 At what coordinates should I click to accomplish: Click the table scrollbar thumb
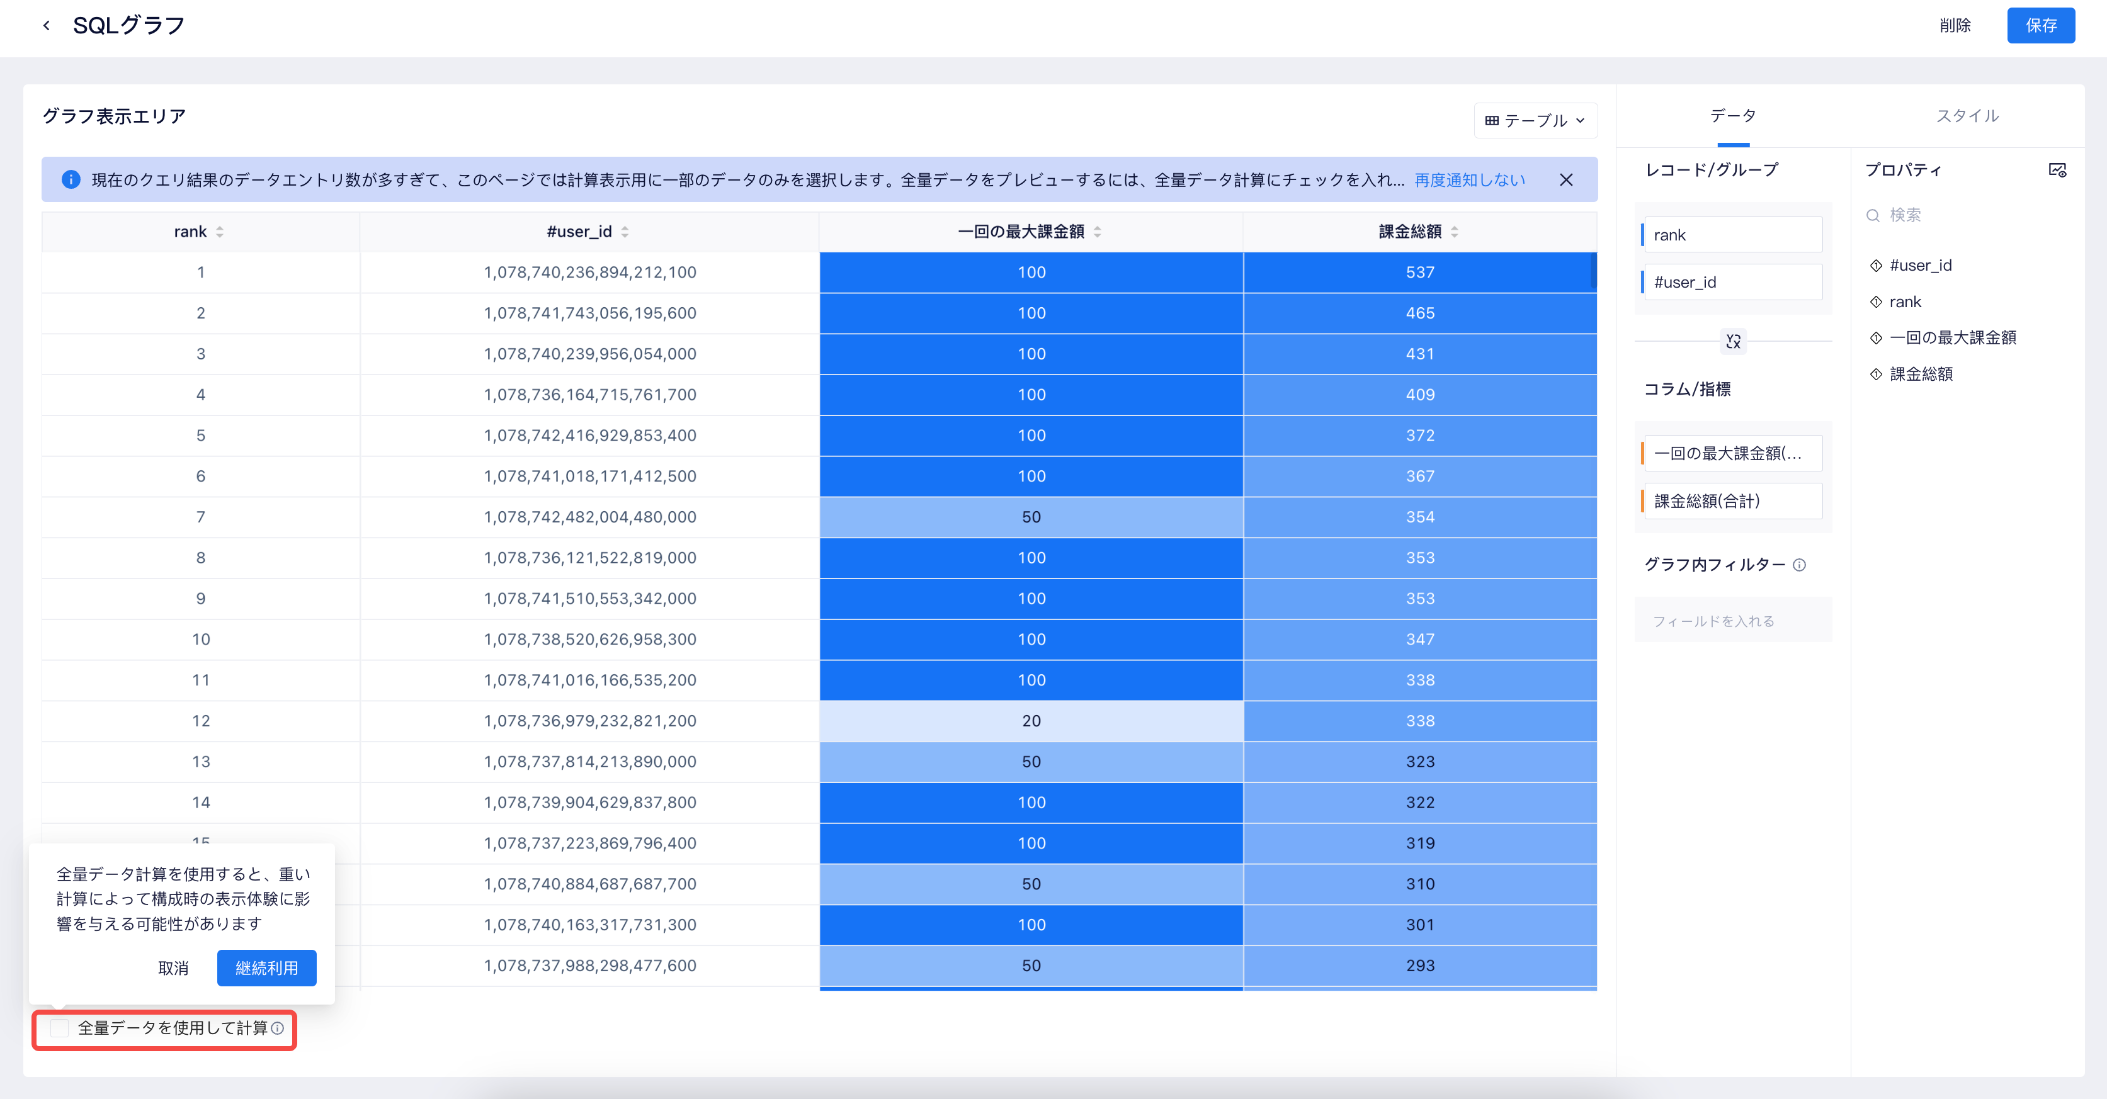[1593, 271]
